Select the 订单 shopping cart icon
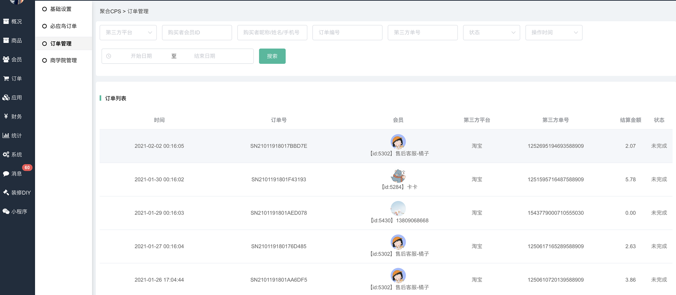 [6, 79]
